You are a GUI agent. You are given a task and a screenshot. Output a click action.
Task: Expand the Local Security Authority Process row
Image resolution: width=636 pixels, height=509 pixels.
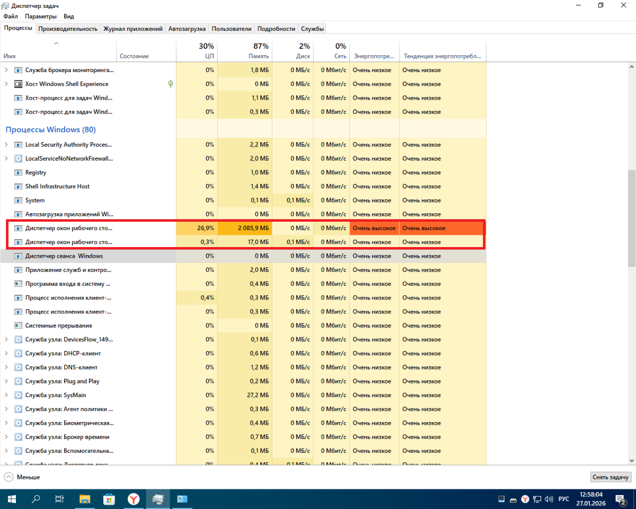tap(7, 145)
